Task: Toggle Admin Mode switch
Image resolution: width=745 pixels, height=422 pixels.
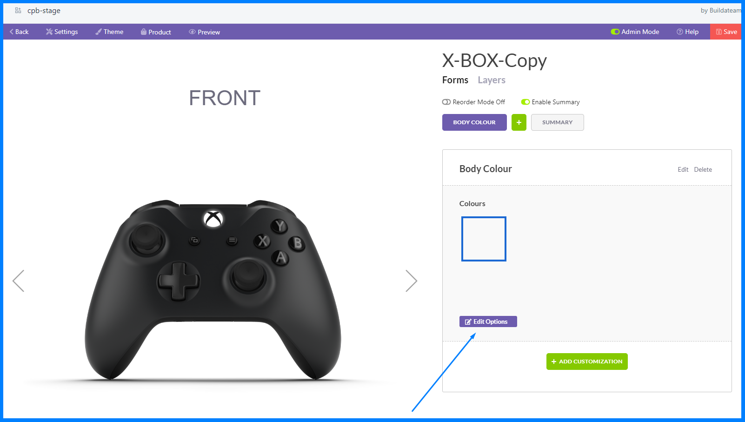Action: (x=615, y=32)
